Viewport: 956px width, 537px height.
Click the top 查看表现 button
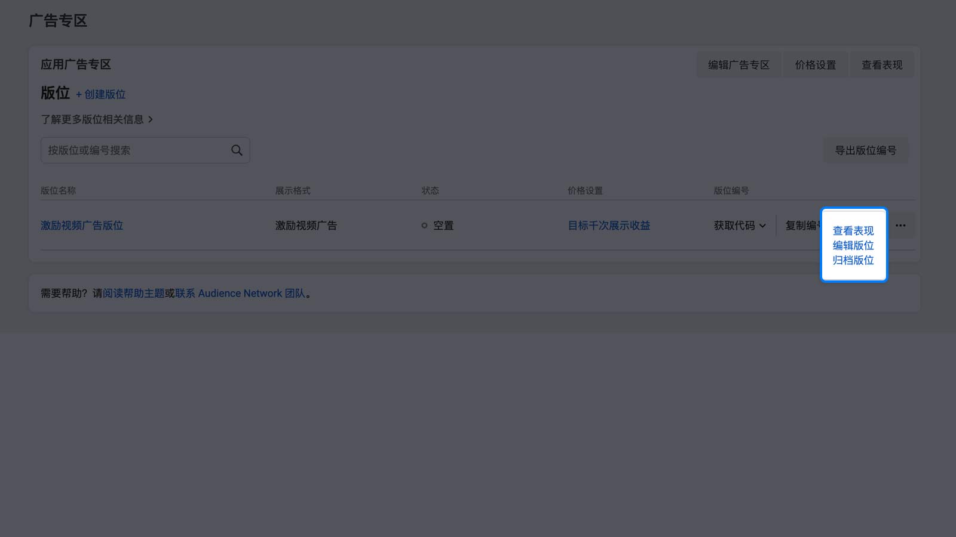pos(882,65)
